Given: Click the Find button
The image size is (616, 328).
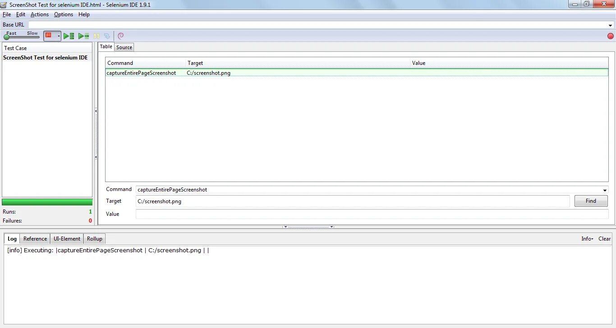Looking at the screenshot, I should 591,201.
